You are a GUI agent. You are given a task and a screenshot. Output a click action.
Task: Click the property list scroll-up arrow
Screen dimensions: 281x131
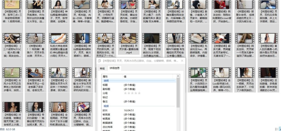(178, 76)
